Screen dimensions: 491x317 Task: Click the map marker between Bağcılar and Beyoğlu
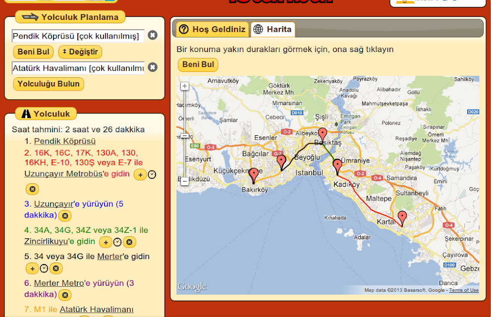point(281,162)
